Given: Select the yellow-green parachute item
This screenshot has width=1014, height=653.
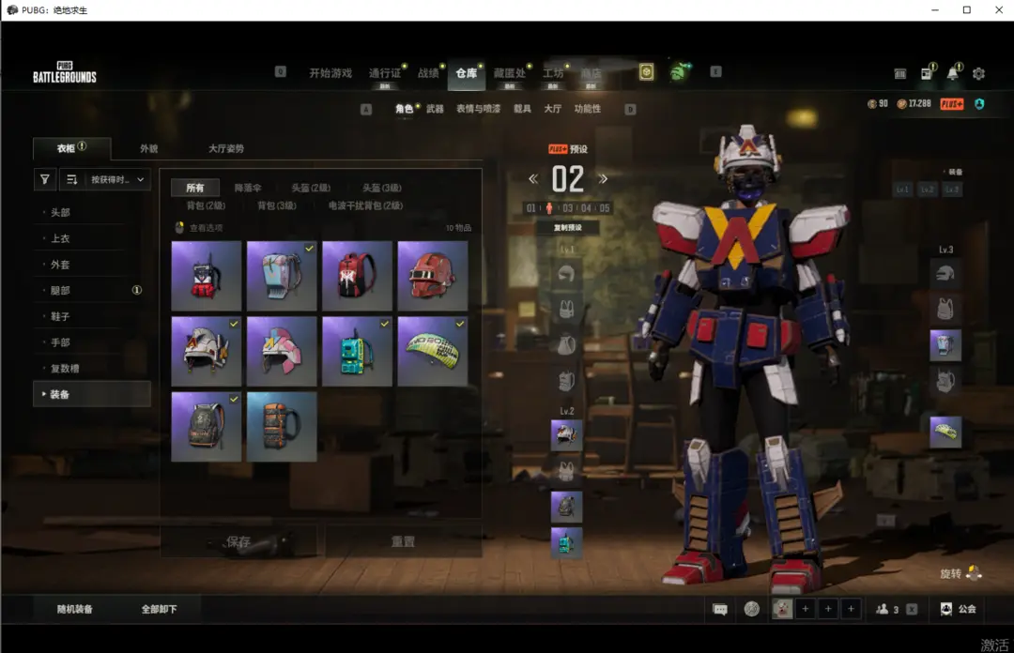Looking at the screenshot, I should 433,351.
